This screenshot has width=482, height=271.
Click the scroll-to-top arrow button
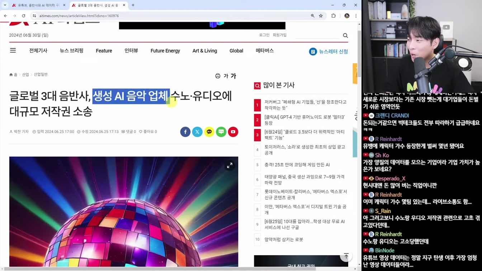[x=346, y=256]
